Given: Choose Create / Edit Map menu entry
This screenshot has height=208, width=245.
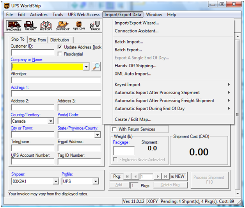Looking at the screenshot, I should click(133, 119).
